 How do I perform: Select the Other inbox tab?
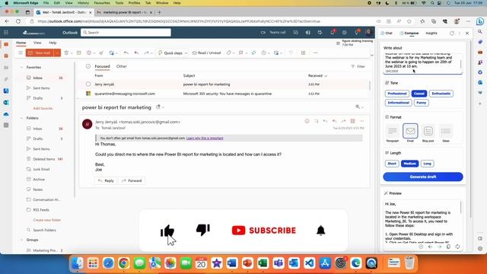coord(122,66)
